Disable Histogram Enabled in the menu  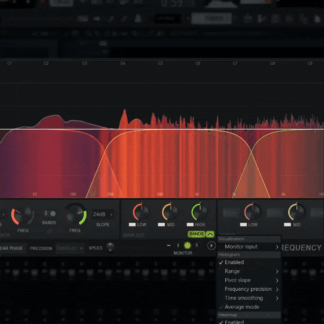pos(234,262)
